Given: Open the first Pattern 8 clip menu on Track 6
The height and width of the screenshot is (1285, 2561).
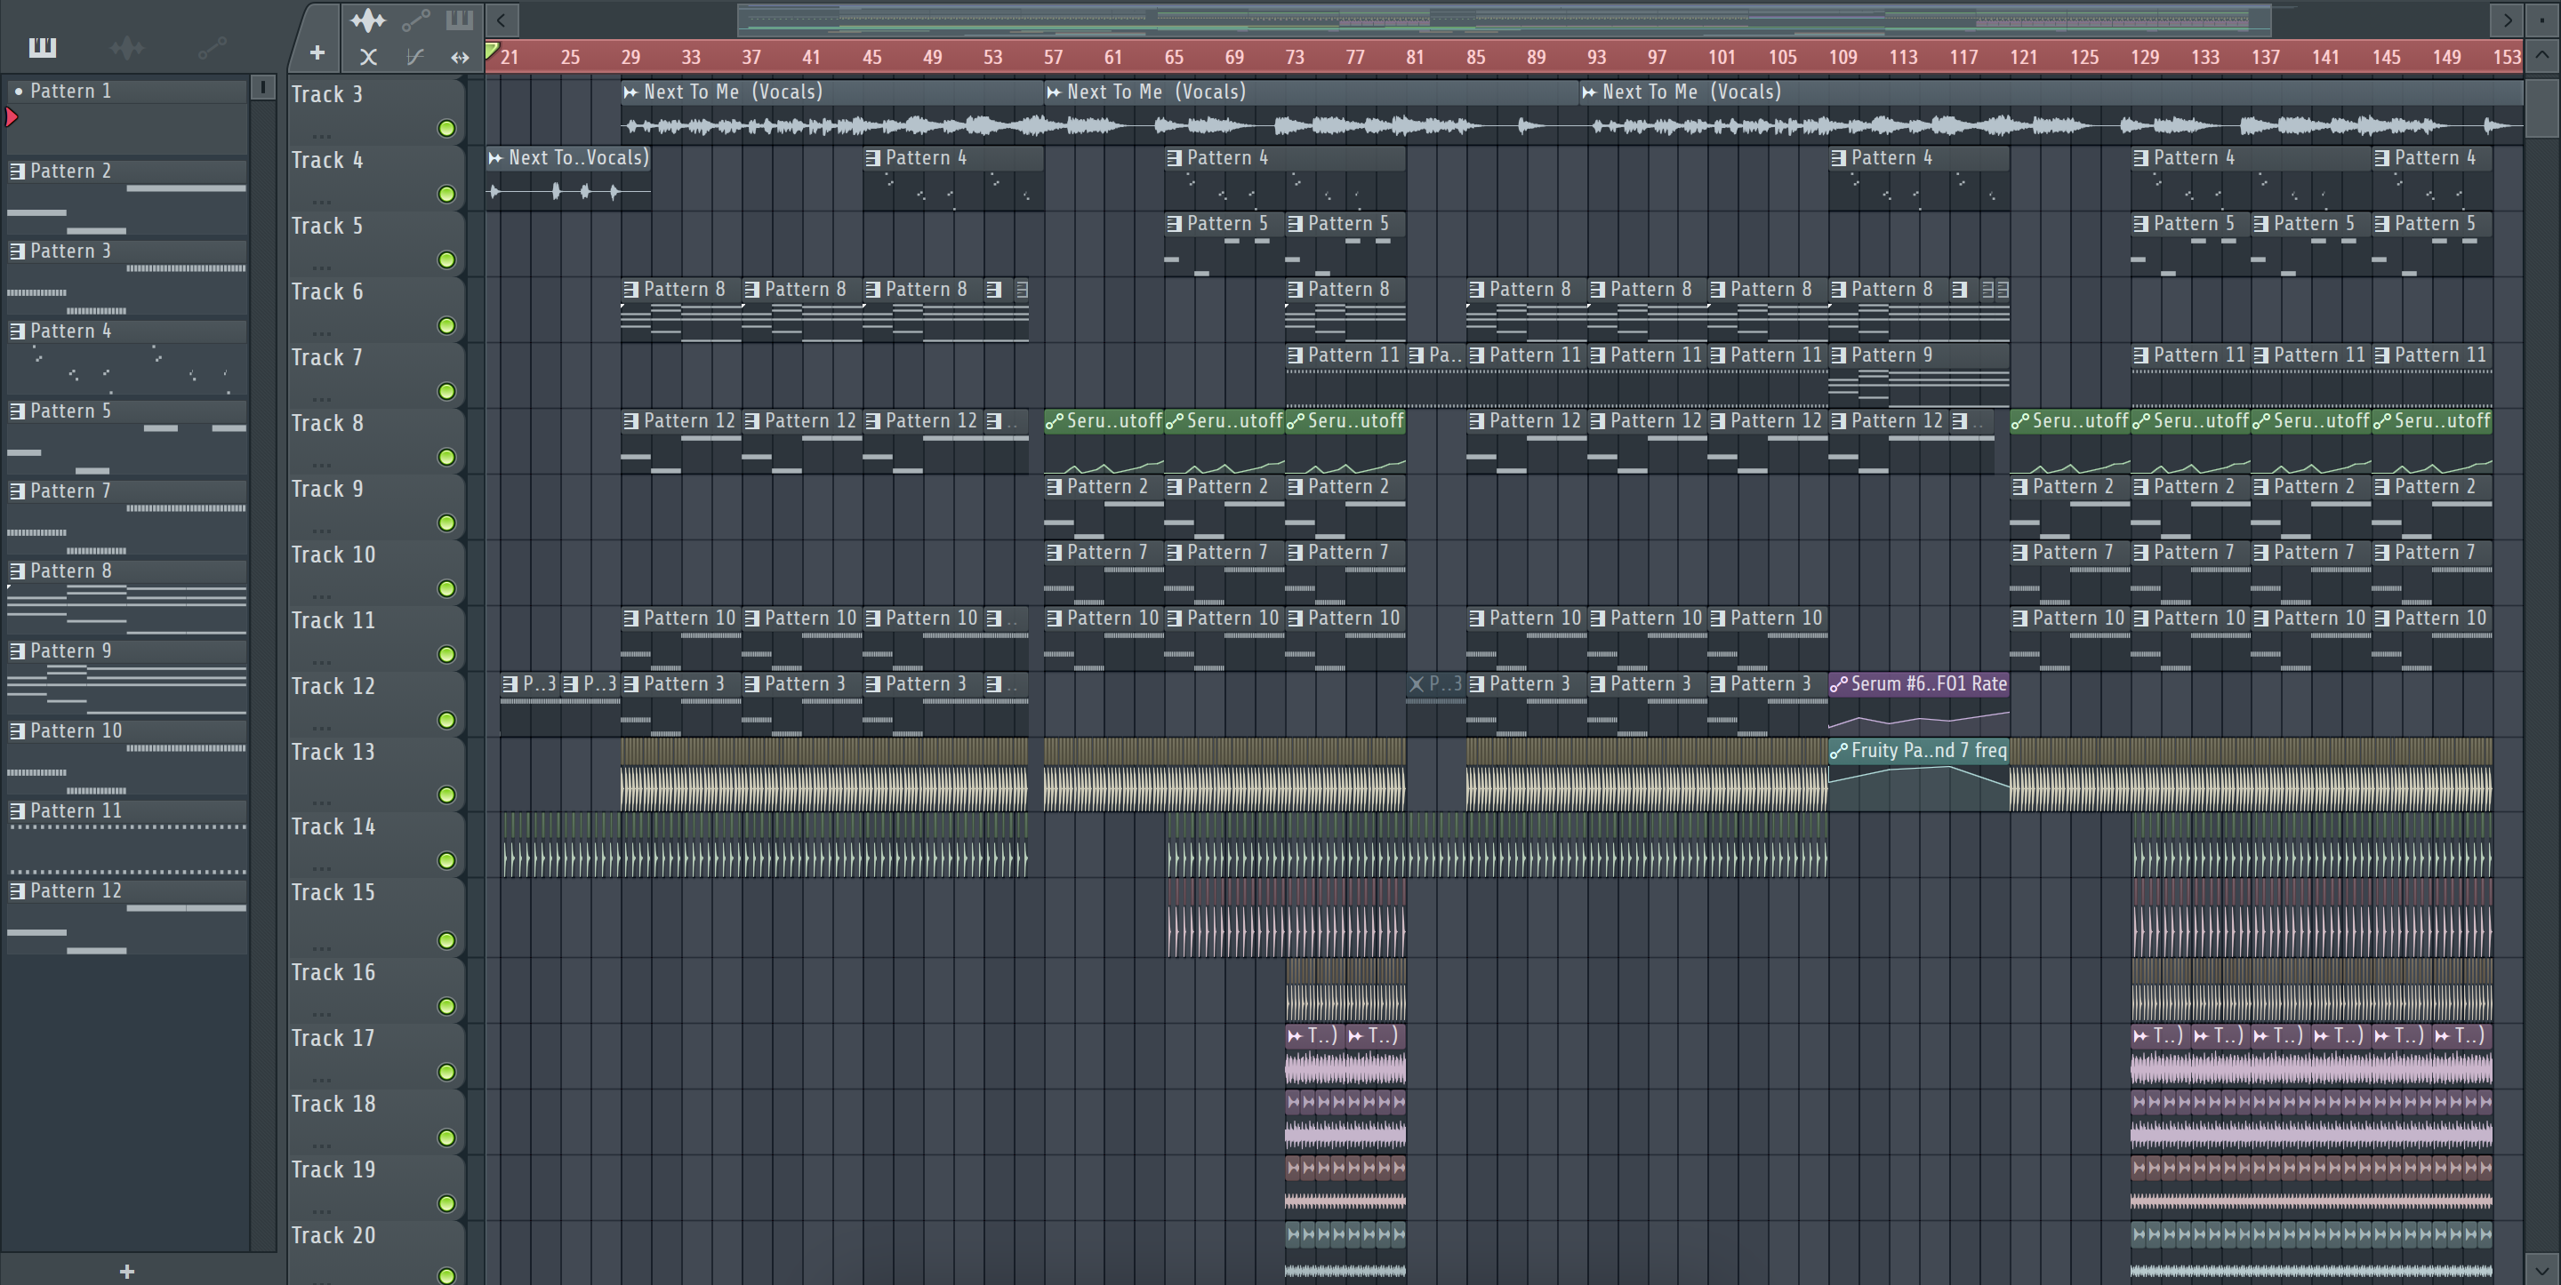Looking at the screenshot, I should pos(630,289).
